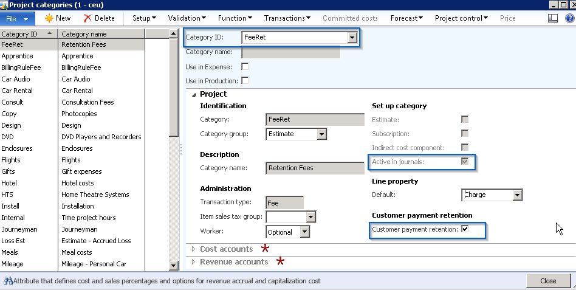
Task: Open the Category group dropdown
Action: 321,134
